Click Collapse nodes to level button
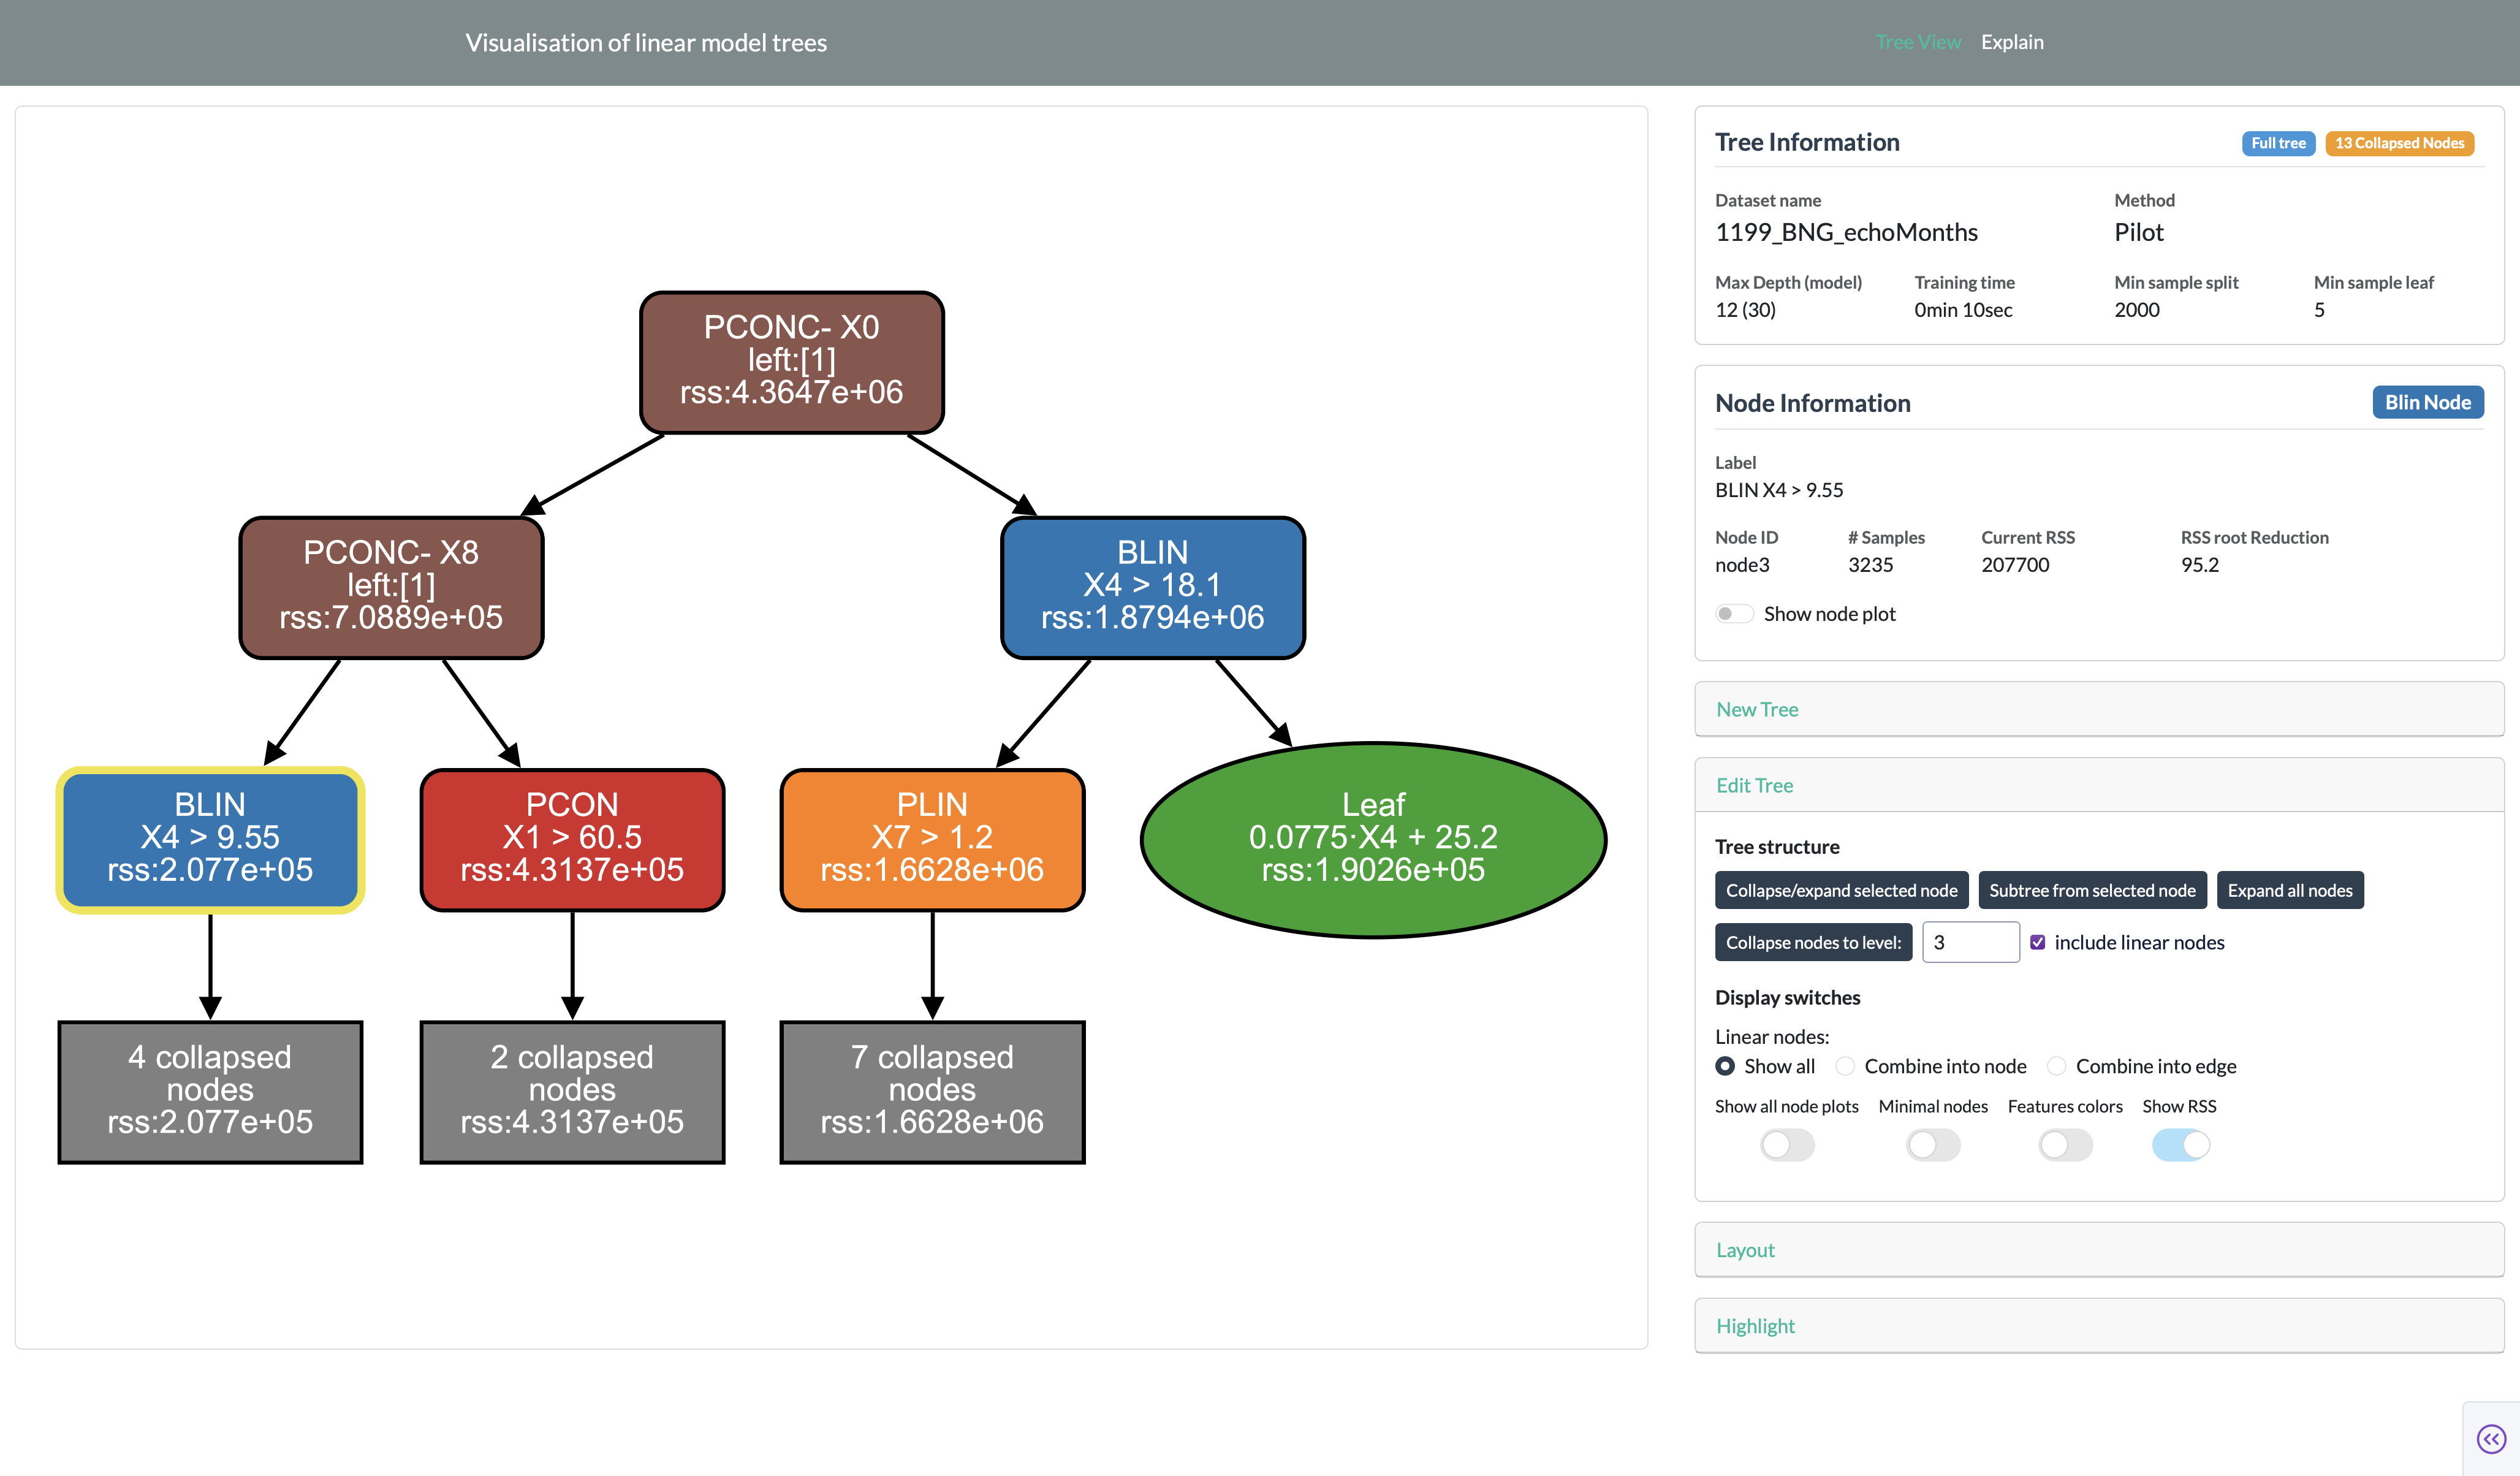 click(x=1813, y=942)
